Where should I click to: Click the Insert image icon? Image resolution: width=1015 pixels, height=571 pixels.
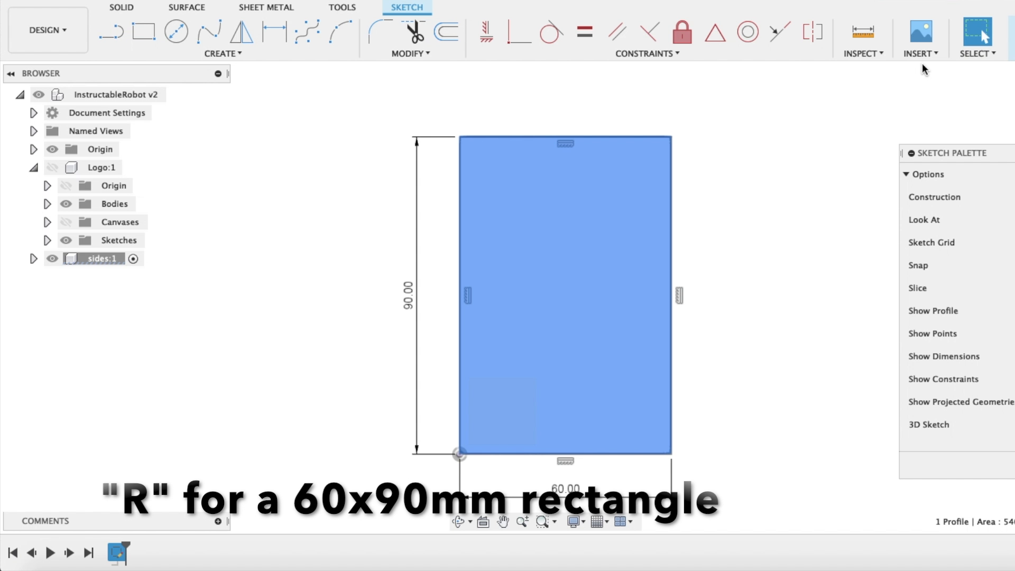click(x=920, y=32)
